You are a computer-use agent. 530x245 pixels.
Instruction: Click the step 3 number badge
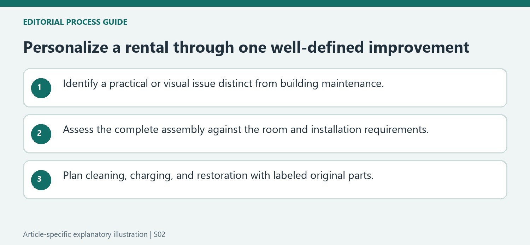pos(41,180)
